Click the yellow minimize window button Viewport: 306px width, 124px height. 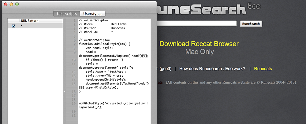point(11,4)
